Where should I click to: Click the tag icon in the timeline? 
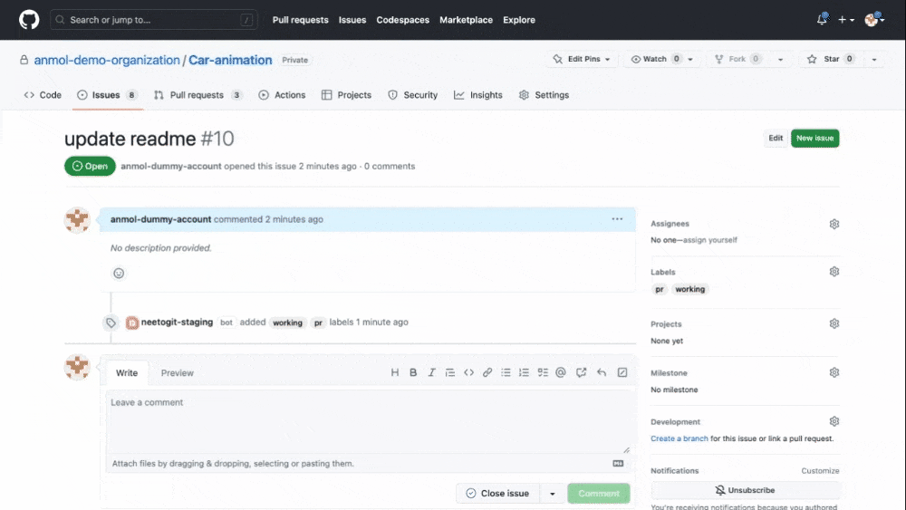[111, 322]
